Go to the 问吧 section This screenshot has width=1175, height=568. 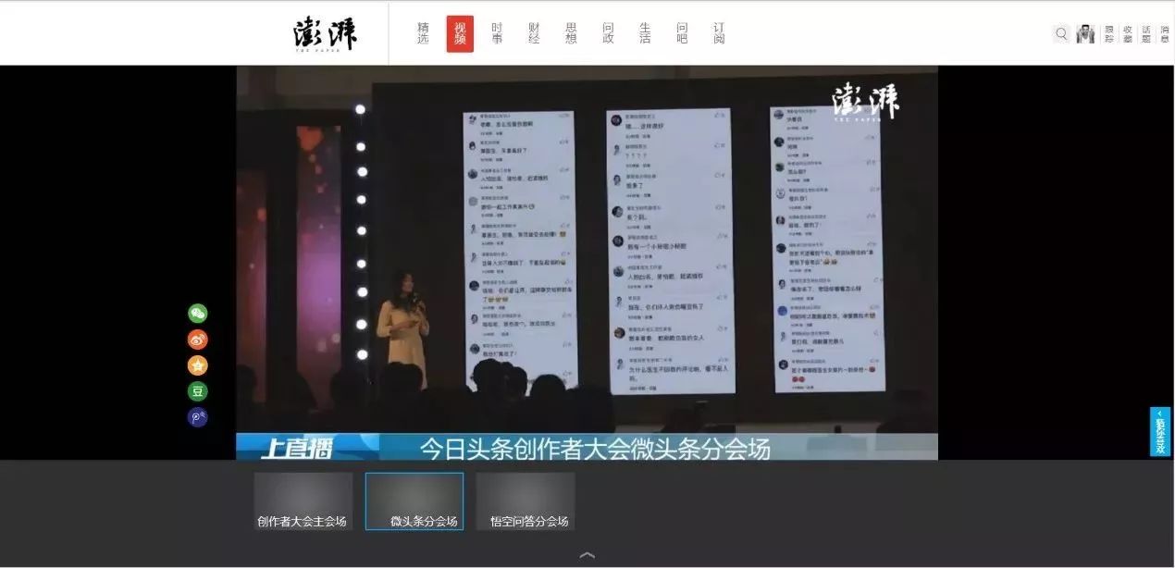[682, 34]
